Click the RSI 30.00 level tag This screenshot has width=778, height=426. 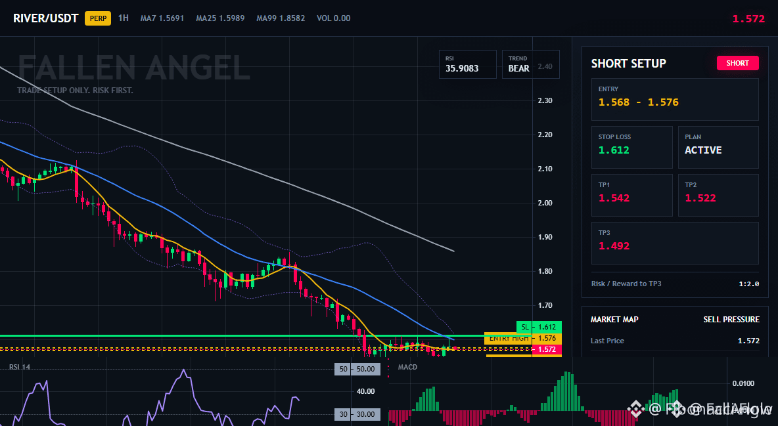point(357,414)
